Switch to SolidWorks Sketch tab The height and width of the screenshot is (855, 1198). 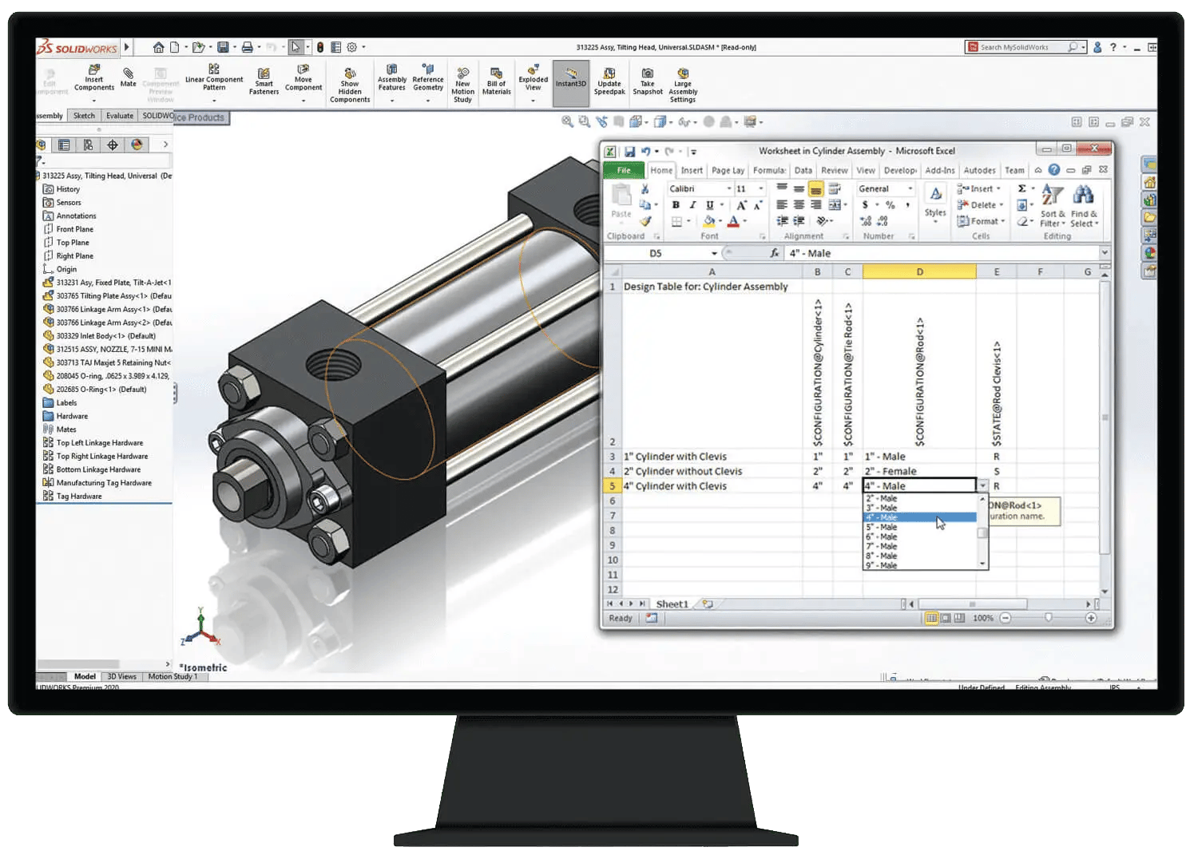point(84,116)
